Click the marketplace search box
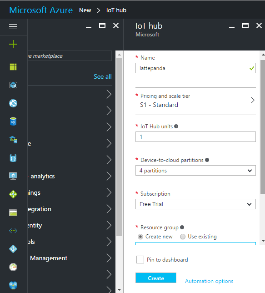265x293 pixels. click(x=70, y=56)
